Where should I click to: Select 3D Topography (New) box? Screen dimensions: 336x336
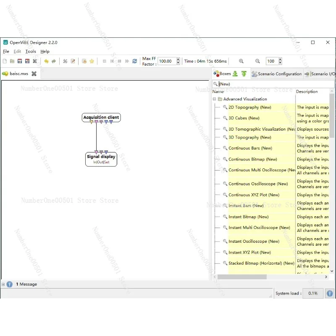point(249,137)
